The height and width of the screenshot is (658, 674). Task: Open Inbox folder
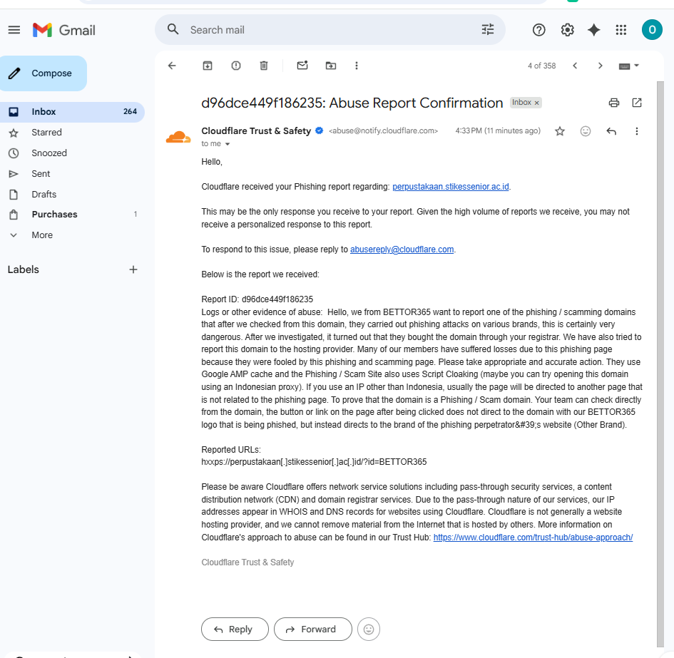click(x=72, y=112)
